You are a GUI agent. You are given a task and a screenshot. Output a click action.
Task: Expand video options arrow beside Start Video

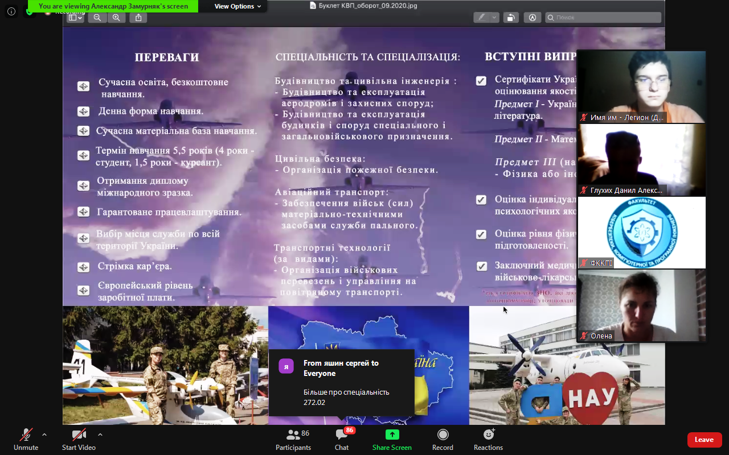(x=100, y=435)
